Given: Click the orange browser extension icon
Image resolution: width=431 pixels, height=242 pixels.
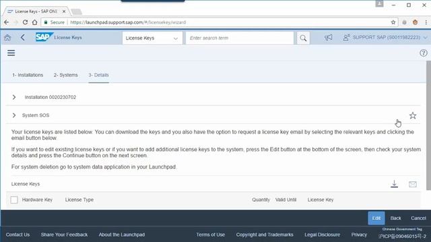Looking at the screenshot, I should point(415,22).
